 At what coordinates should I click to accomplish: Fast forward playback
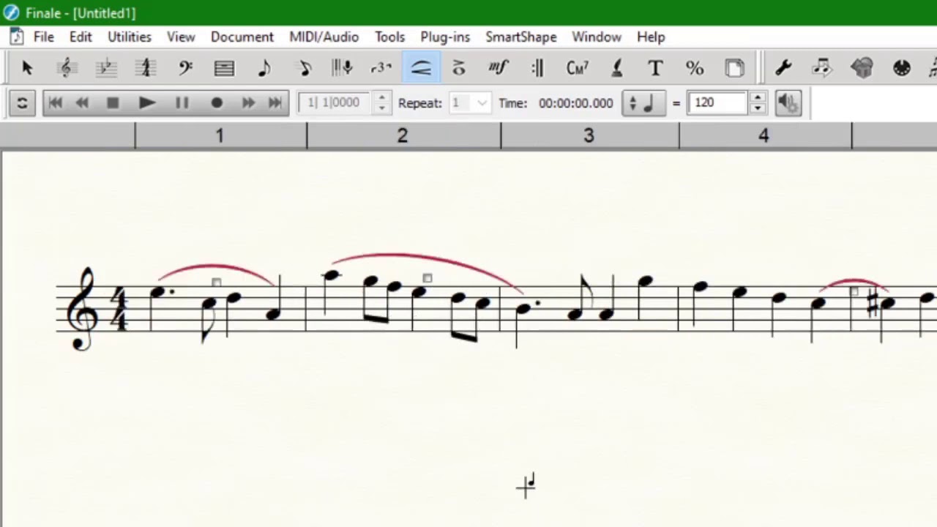tap(248, 103)
